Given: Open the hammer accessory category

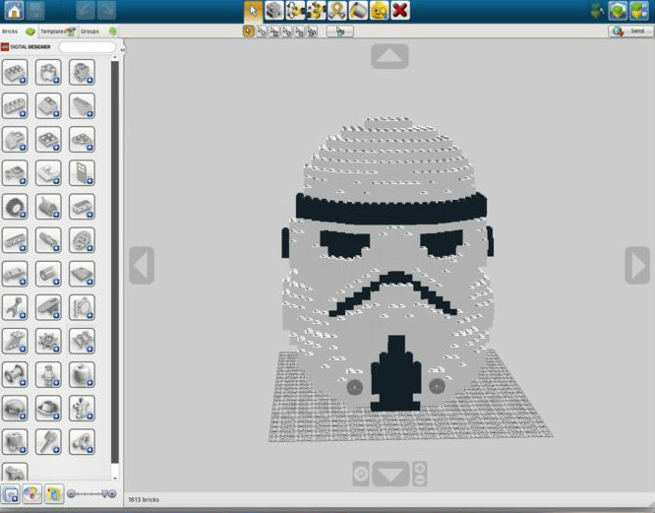Looking at the screenshot, I should click(x=48, y=442).
